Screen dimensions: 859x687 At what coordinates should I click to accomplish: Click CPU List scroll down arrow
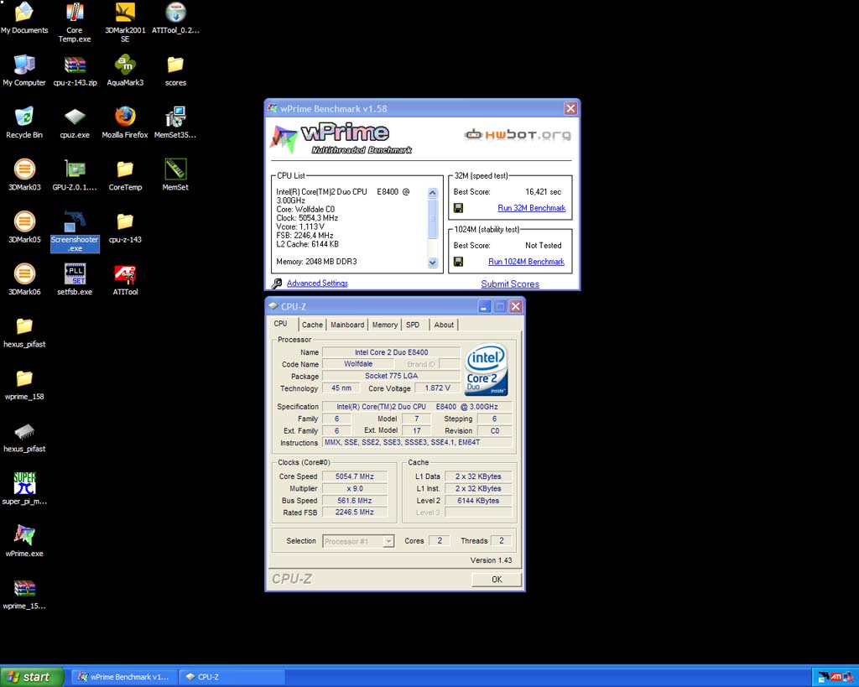tap(432, 263)
